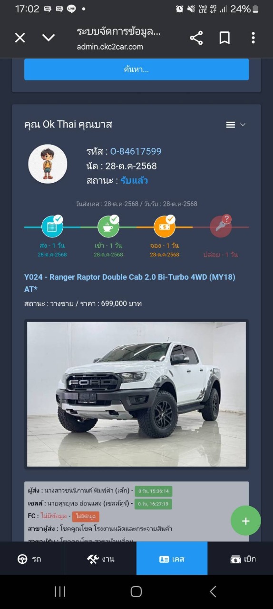View the white Ford Raptor photo
The image size is (273, 609).
[136, 394]
